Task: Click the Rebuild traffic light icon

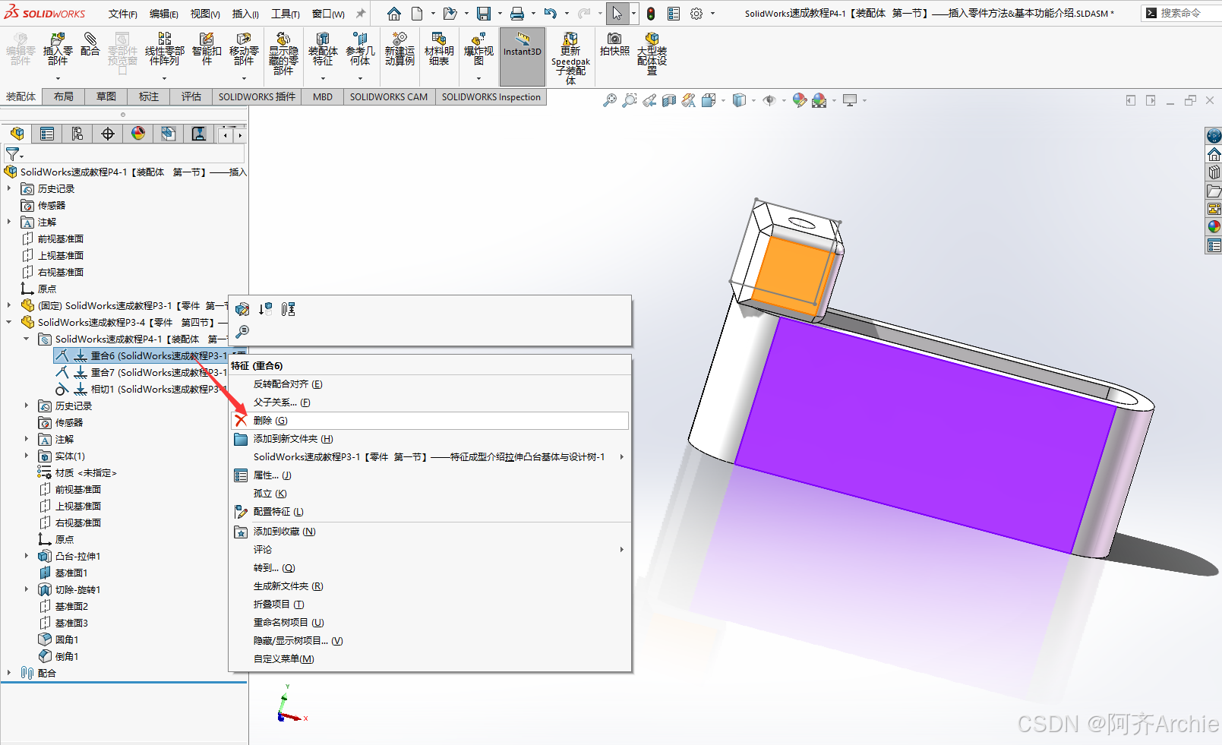Action: 651,14
